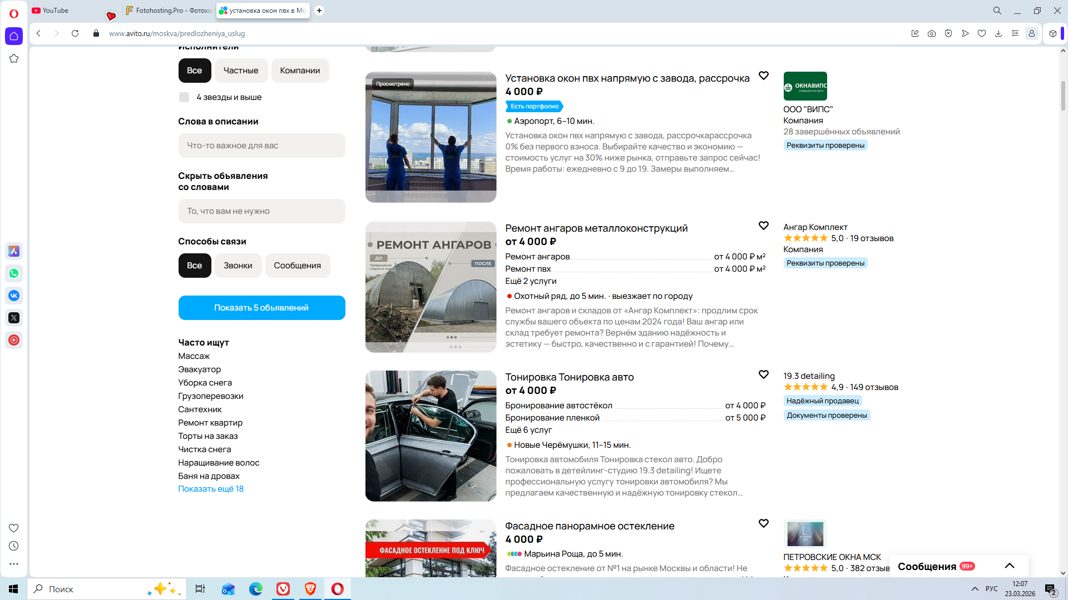Switch to the YouTube tab
Viewport: 1068px width, 600px height.
(x=56, y=11)
